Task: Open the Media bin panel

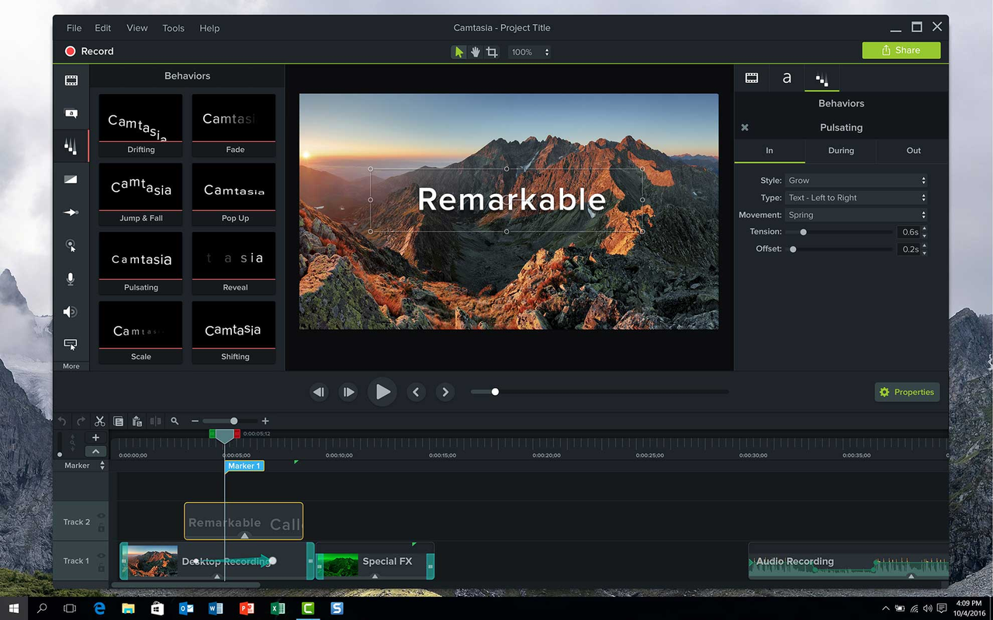Action: [71, 80]
